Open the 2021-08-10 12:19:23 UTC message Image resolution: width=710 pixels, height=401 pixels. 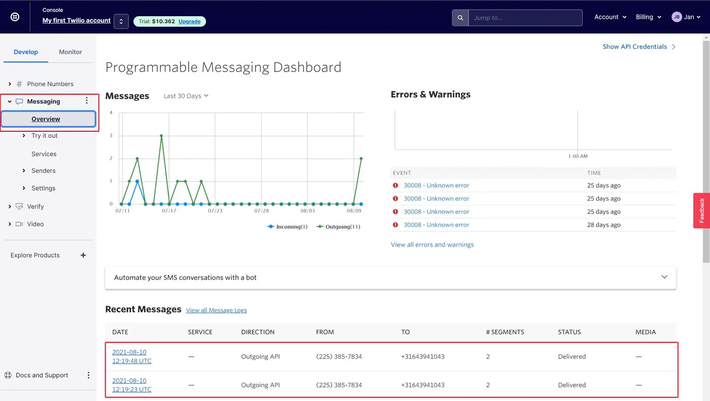coord(132,385)
